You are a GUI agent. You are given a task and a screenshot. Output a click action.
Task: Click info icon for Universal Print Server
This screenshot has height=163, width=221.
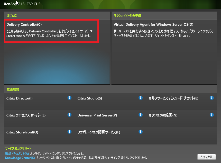click(x=141, y=115)
